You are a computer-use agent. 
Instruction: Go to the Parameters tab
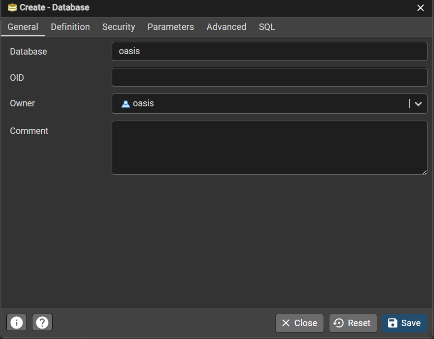171,27
